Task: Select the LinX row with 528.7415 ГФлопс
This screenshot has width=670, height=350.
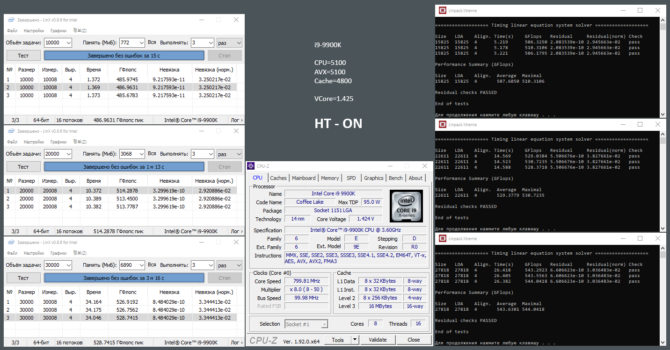Action: coord(120,318)
